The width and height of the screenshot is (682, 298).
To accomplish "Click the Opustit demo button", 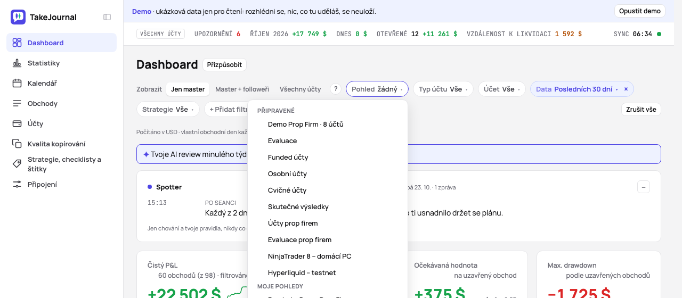I will [640, 11].
